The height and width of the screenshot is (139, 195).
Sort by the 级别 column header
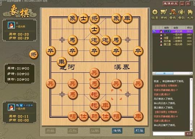pyautogui.click(x=176, y=28)
